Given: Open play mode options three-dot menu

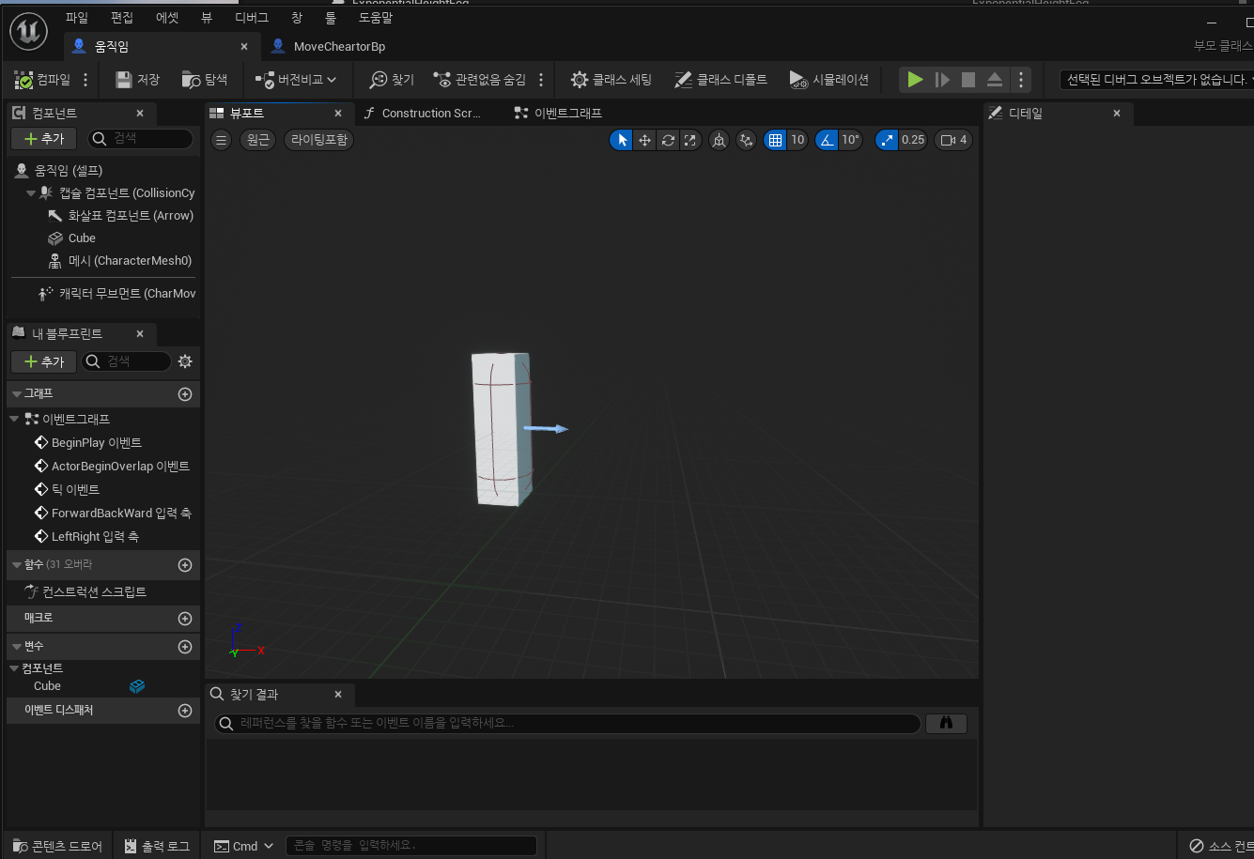Looking at the screenshot, I should click(x=1021, y=80).
